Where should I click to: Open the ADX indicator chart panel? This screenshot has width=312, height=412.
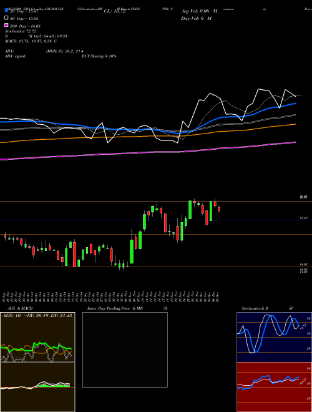(x=37, y=337)
